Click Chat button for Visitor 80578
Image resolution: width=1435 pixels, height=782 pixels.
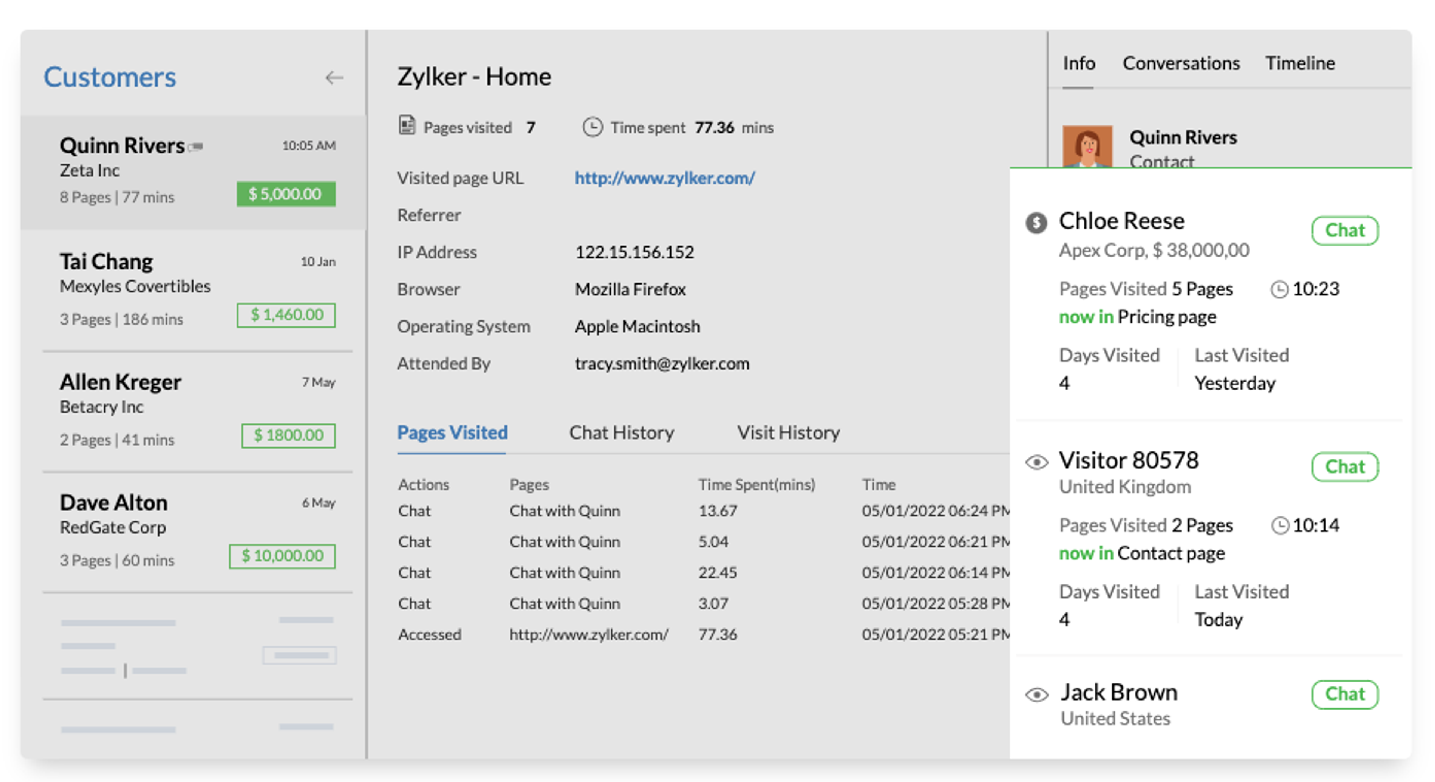point(1345,466)
